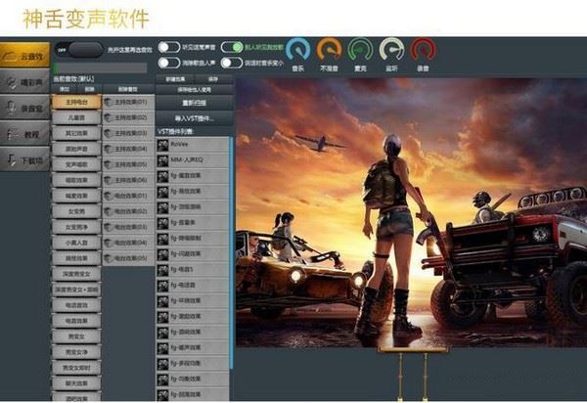Click the 音乐 blue knob icon
Screen dimensions: 587x403
click(298, 50)
